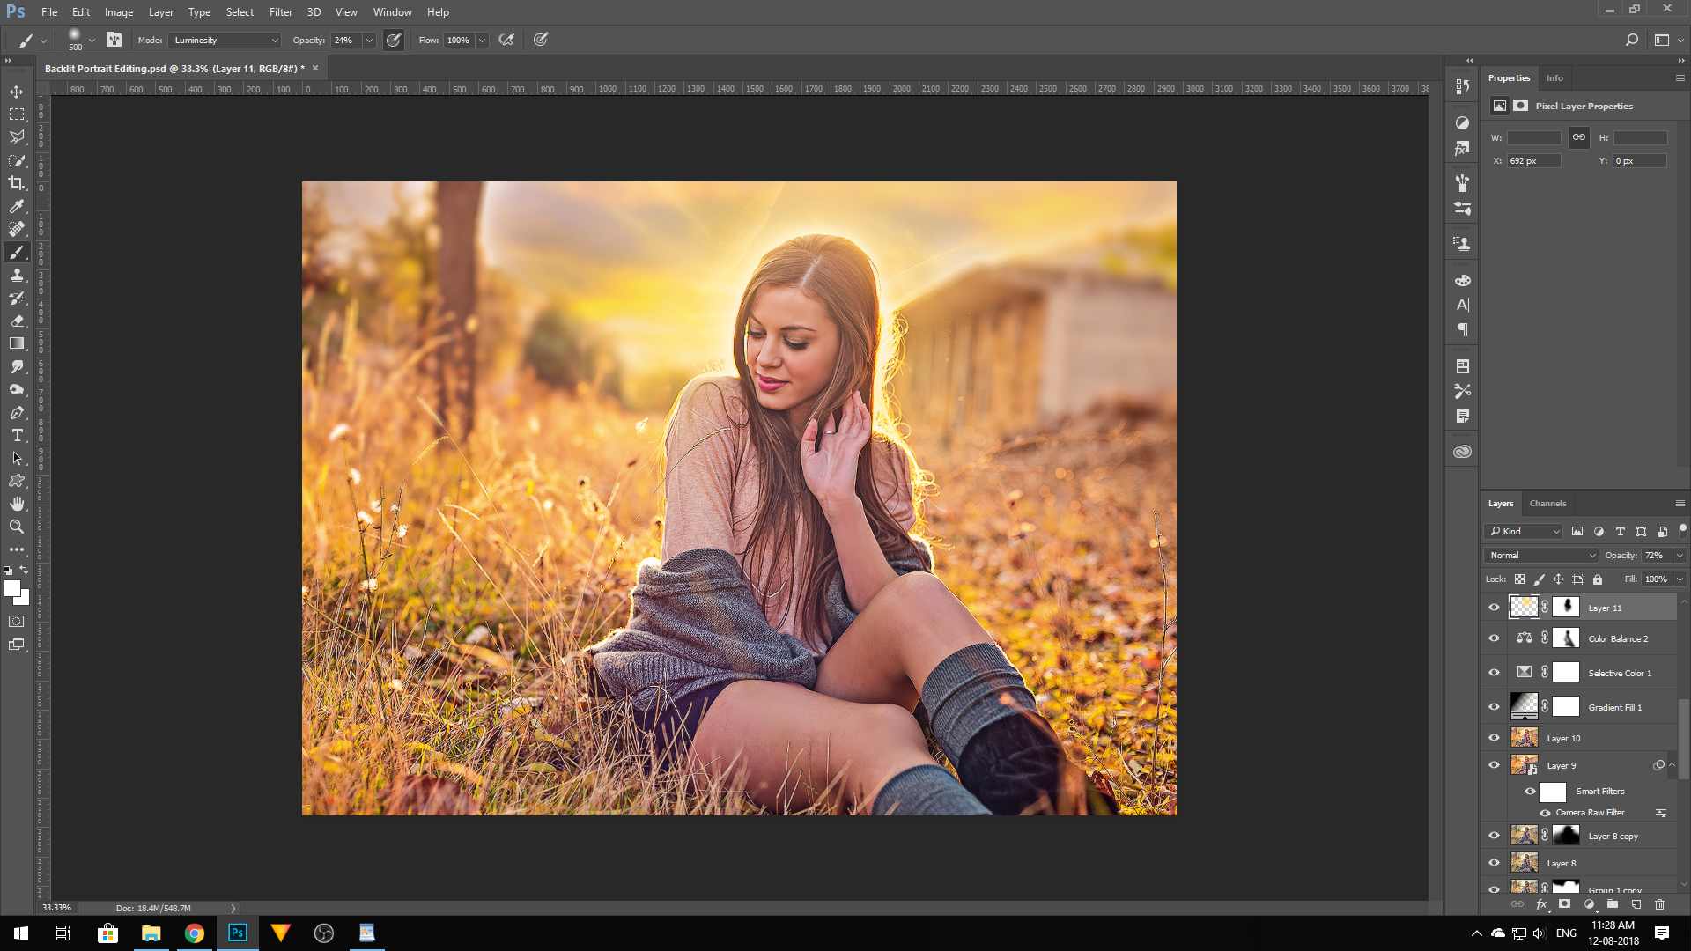Click the foreground color swatch

click(11, 588)
